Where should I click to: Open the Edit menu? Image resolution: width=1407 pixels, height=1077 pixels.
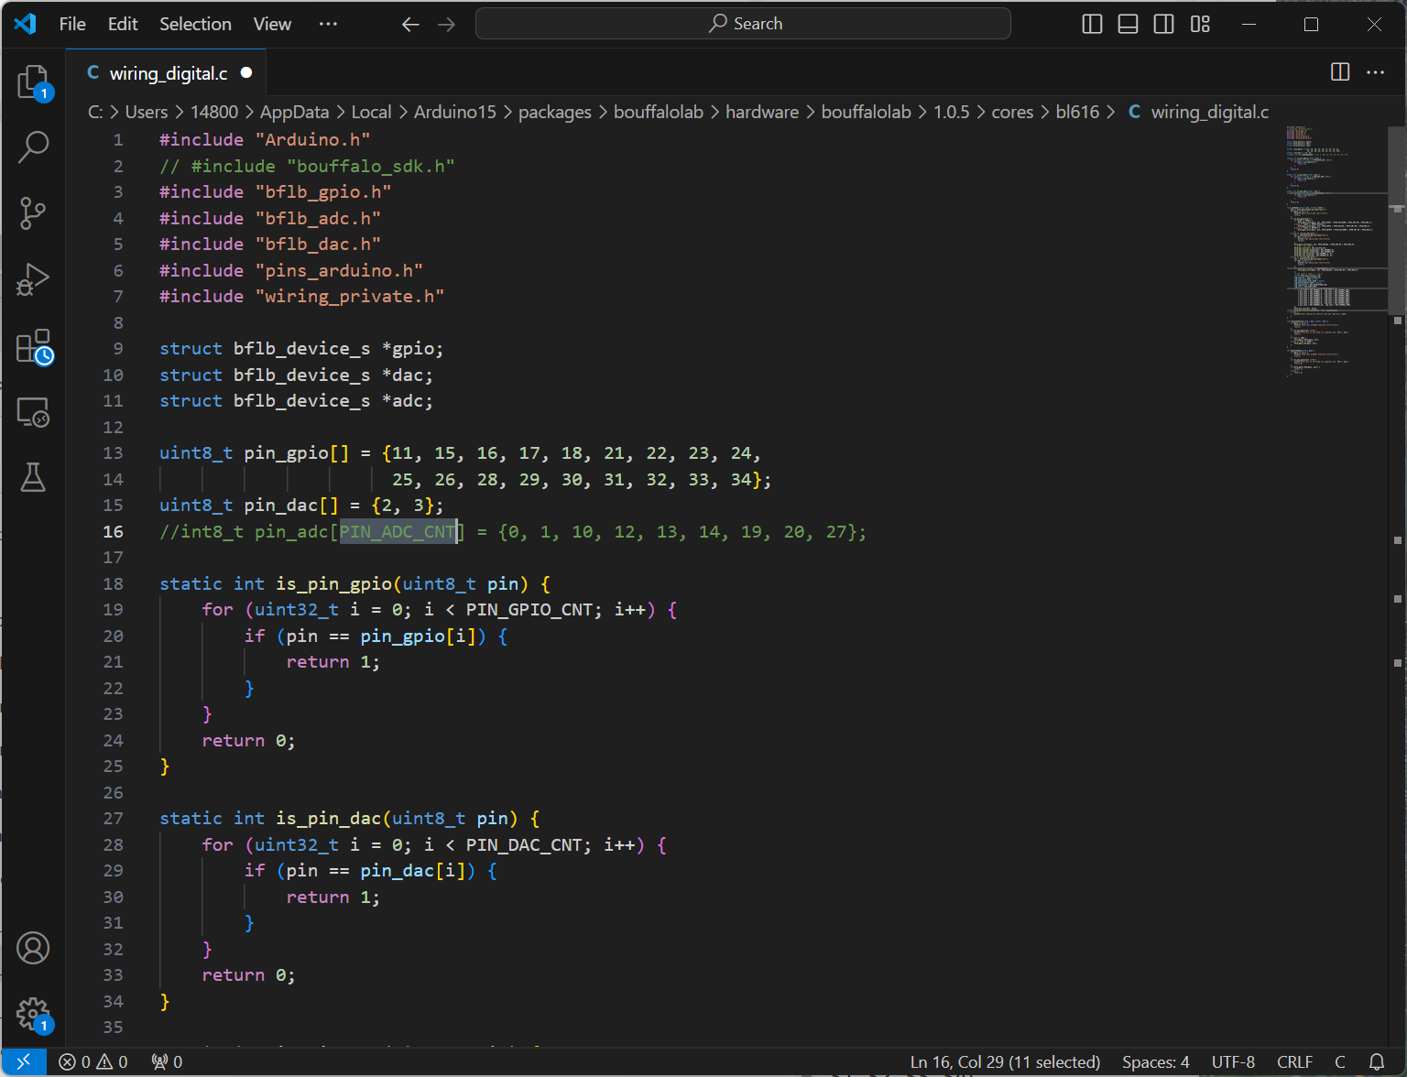point(123,24)
